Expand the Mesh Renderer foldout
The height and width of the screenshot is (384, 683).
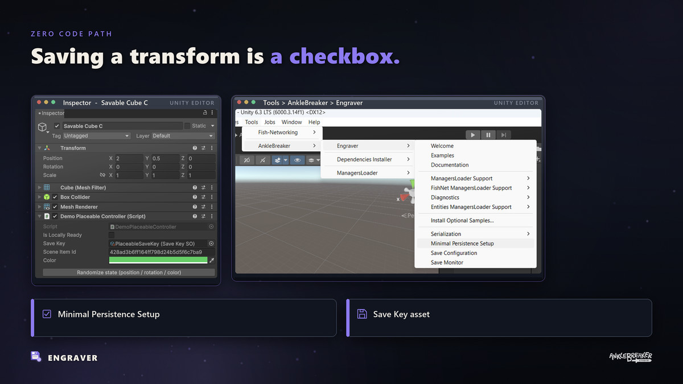40,207
